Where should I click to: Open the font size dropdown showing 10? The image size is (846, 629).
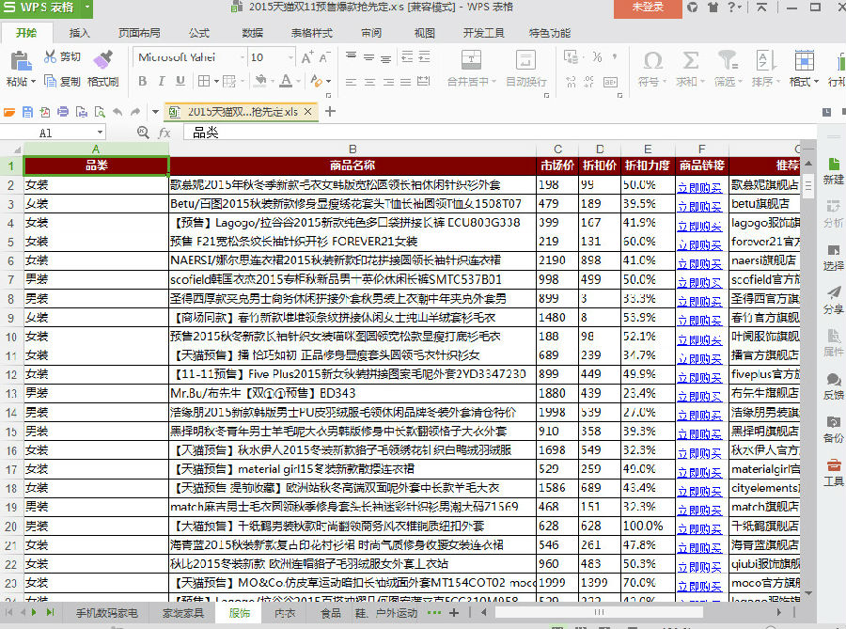tap(290, 57)
